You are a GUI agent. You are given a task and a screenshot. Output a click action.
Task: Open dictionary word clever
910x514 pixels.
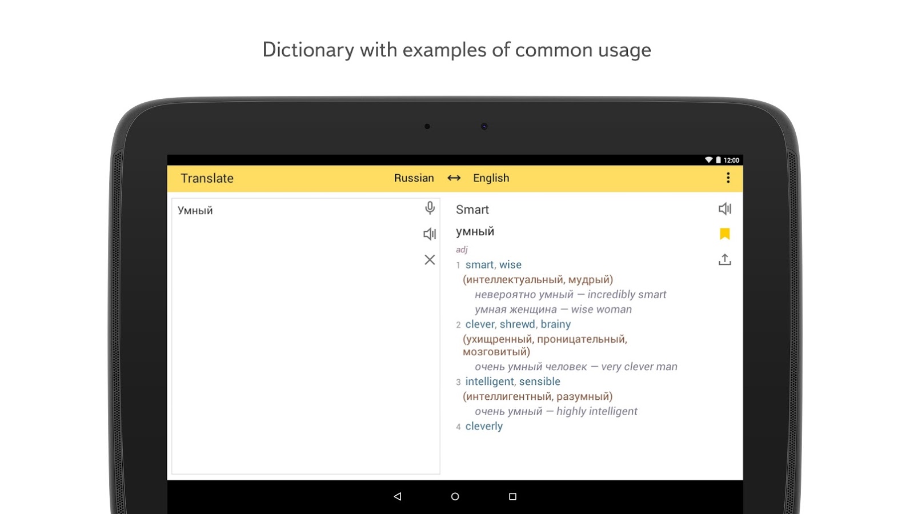(x=480, y=324)
